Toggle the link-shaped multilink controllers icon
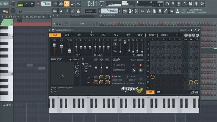 point(73,11)
